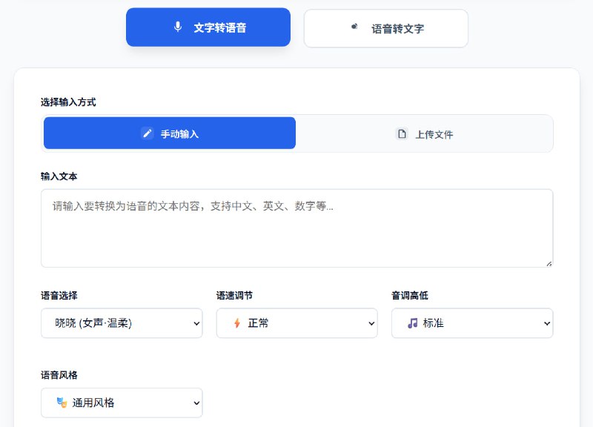The height and width of the screenshot is (427, 593).
Task: Open the 语音风格 style dropdown
Action: click(x=121, y=403)
